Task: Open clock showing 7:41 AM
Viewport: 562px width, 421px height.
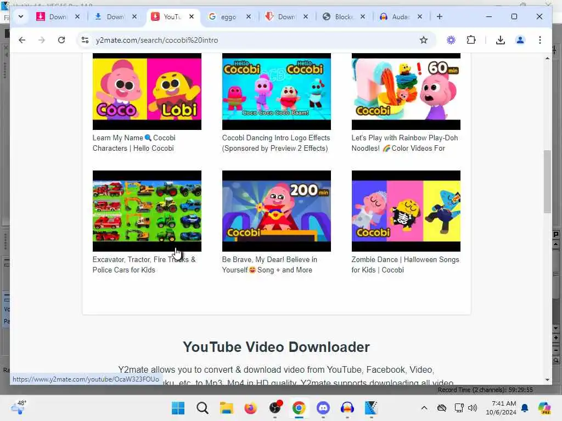Action: 501,408
